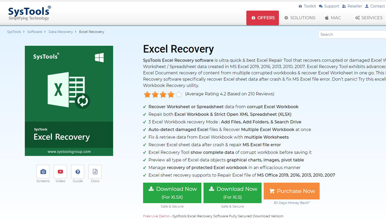This screenshot has width=386, height=219.
Task: Open the Support link in top bar
Action: coord(329,6)
